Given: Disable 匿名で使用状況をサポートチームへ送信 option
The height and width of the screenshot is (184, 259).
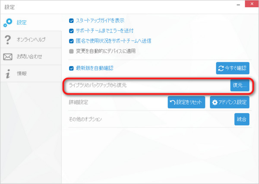Looking at the screenshot, I should pos(72,41).
